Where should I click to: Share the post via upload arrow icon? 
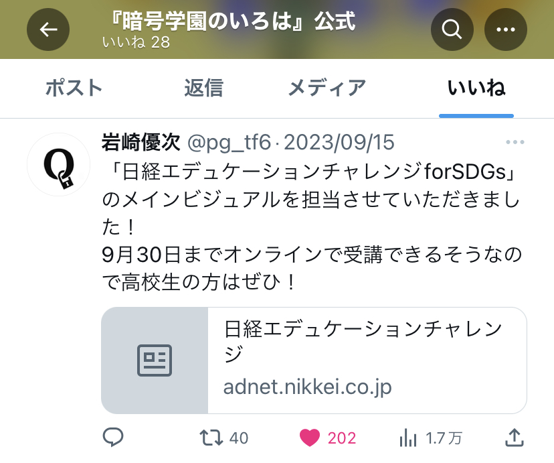point(514,438)
